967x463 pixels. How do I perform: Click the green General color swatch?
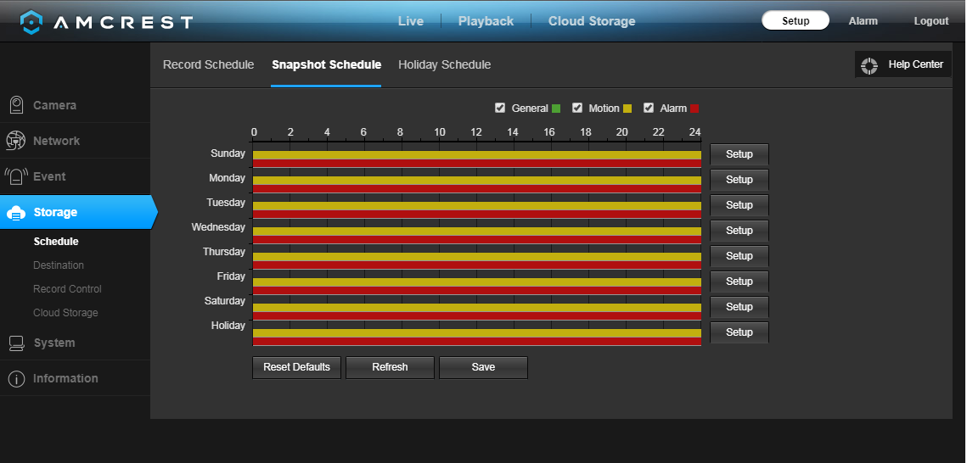pyautogui.click(x=556, y=109)
